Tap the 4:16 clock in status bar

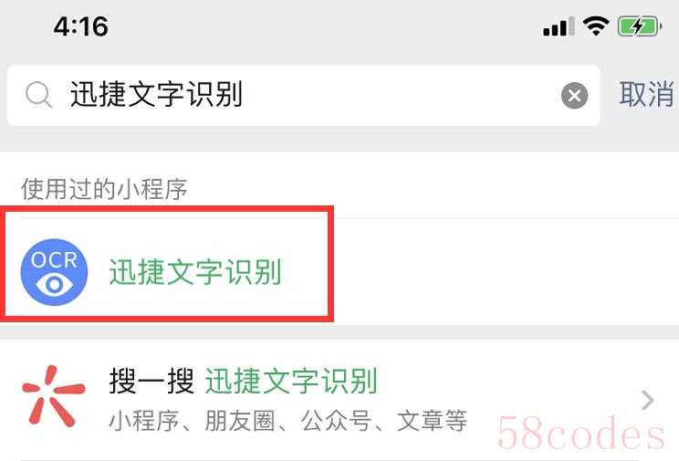point(81,26)
